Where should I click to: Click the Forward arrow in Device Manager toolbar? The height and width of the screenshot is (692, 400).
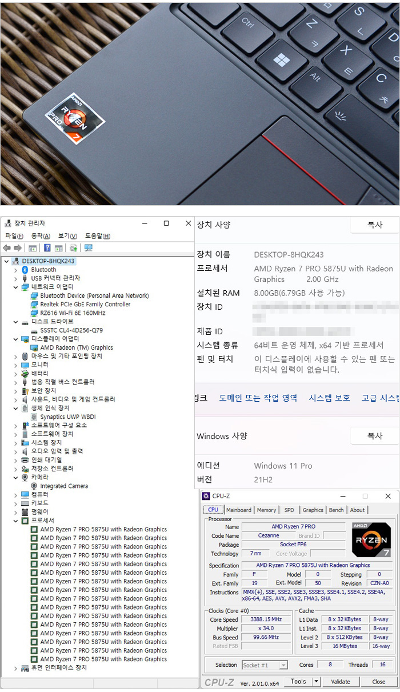18,248
